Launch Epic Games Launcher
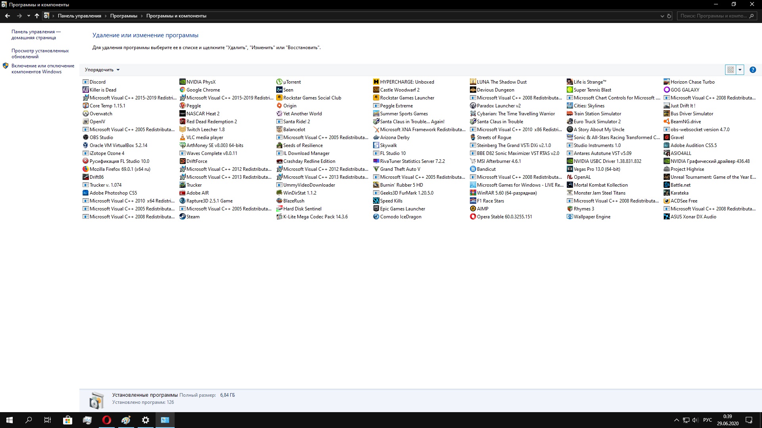The width and height of the screenshot is (762, 428). point(402,208)
